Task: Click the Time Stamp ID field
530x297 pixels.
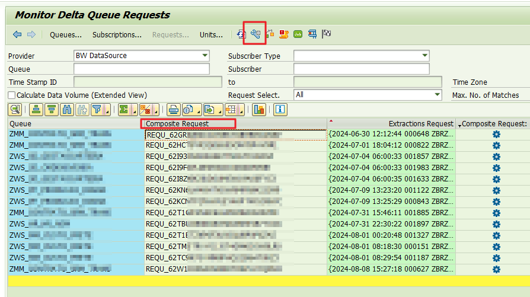Action: tap(148, 82)
